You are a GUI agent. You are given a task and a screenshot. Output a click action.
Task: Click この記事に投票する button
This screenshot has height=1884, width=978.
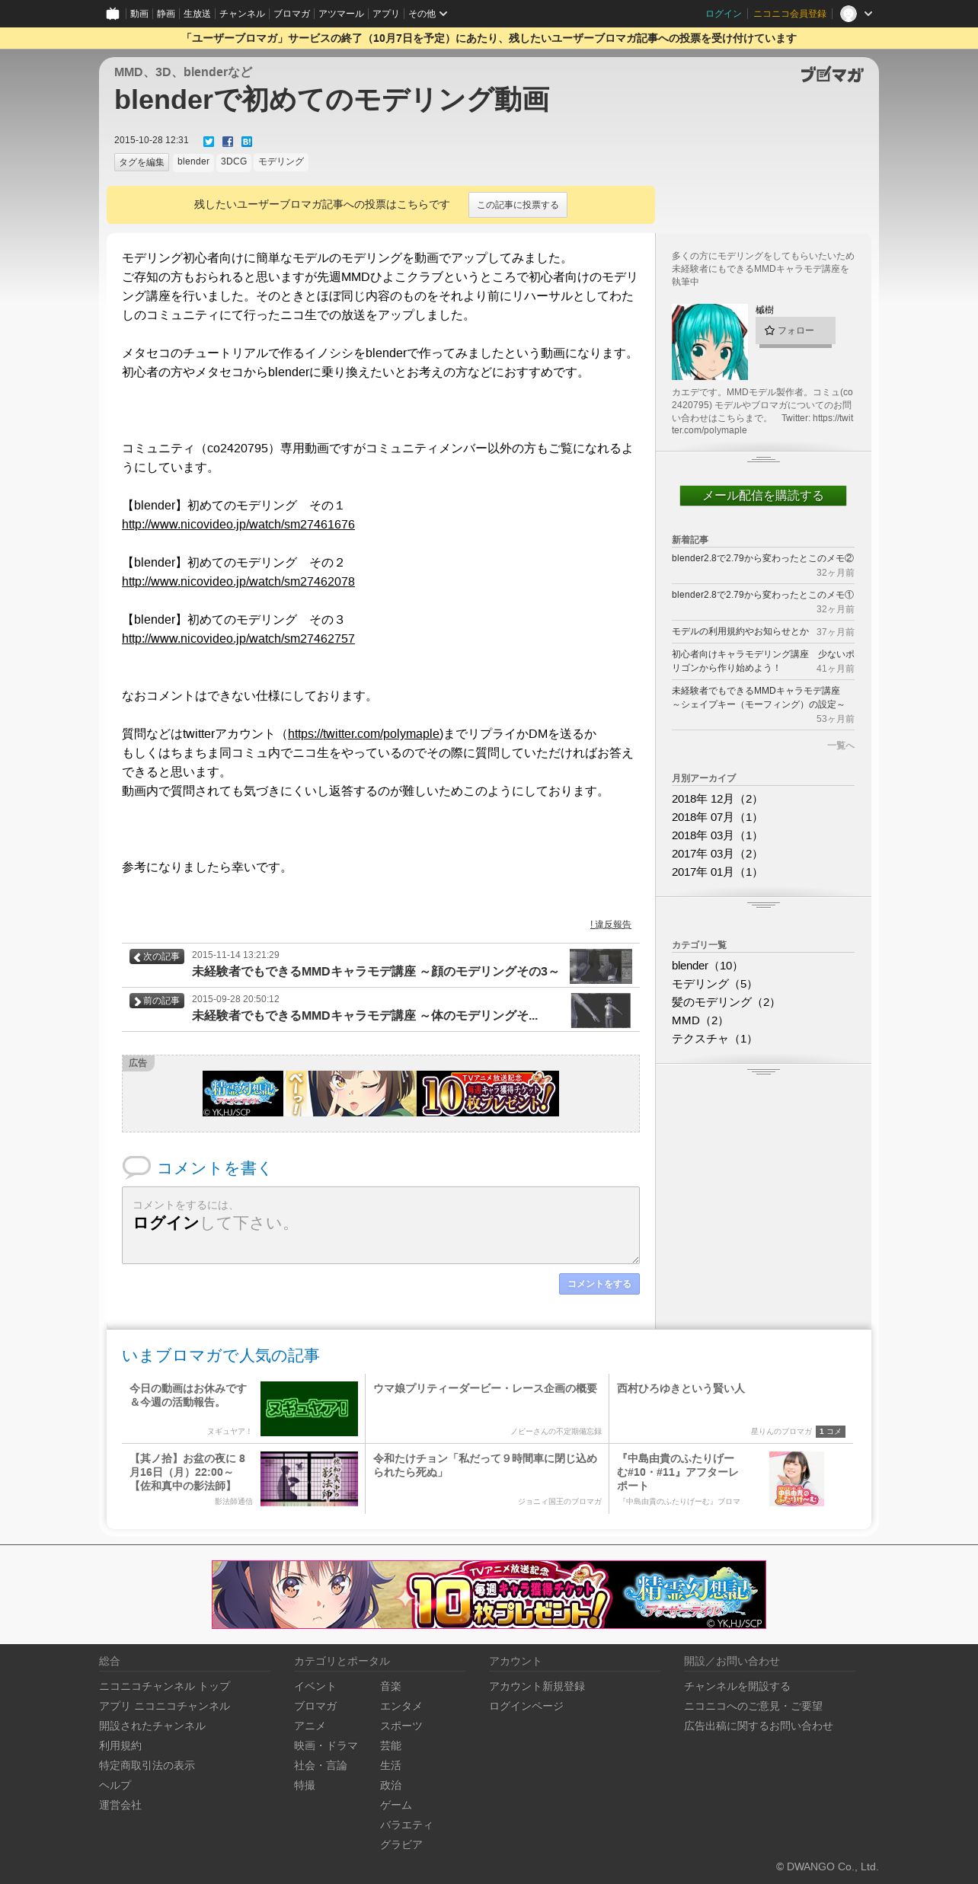[x=518, y=205]
